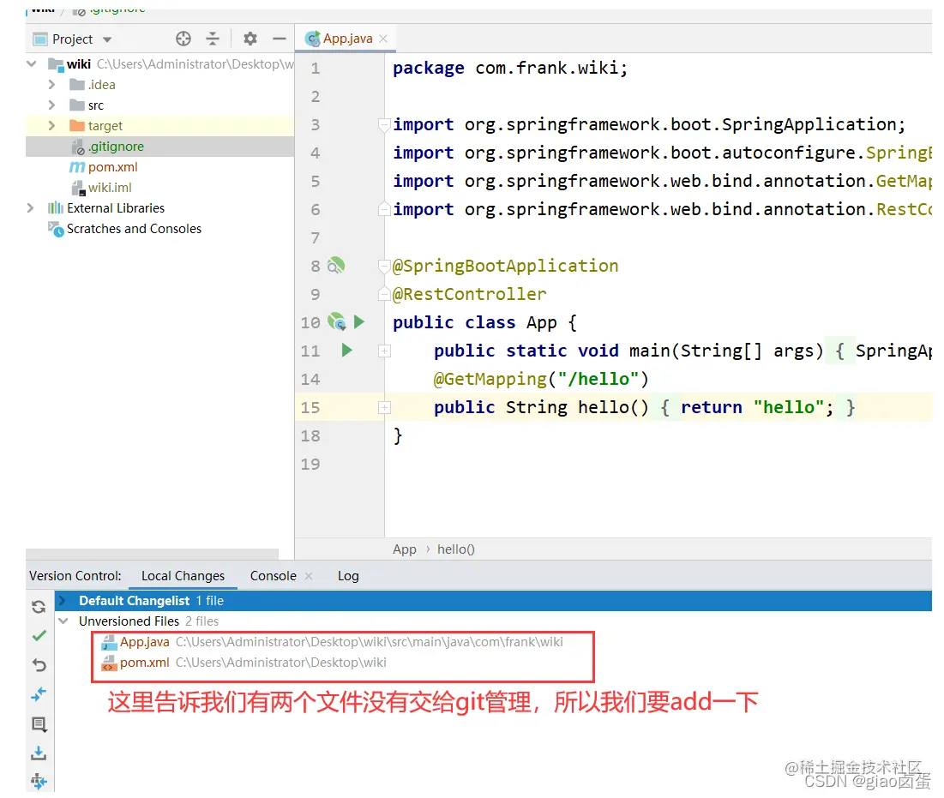The height and width of the screenshot is (798, 944).
Task: Click Refresh icon in Version Control
Action: coord(39,607)
